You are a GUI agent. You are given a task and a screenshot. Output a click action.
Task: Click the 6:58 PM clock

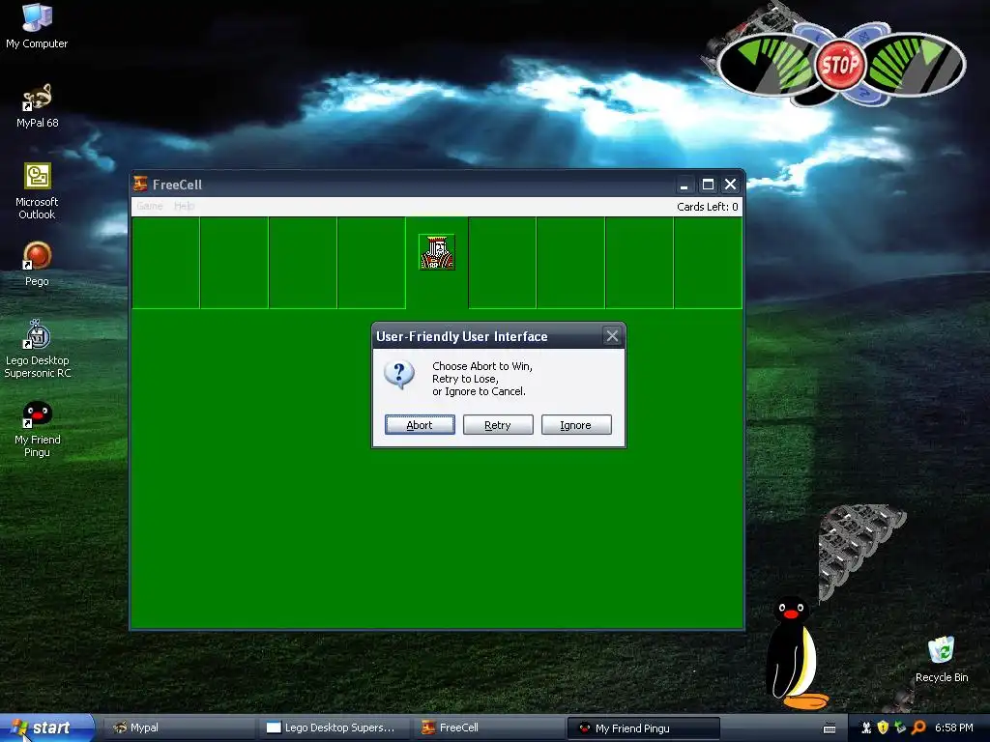coord(953,728)
